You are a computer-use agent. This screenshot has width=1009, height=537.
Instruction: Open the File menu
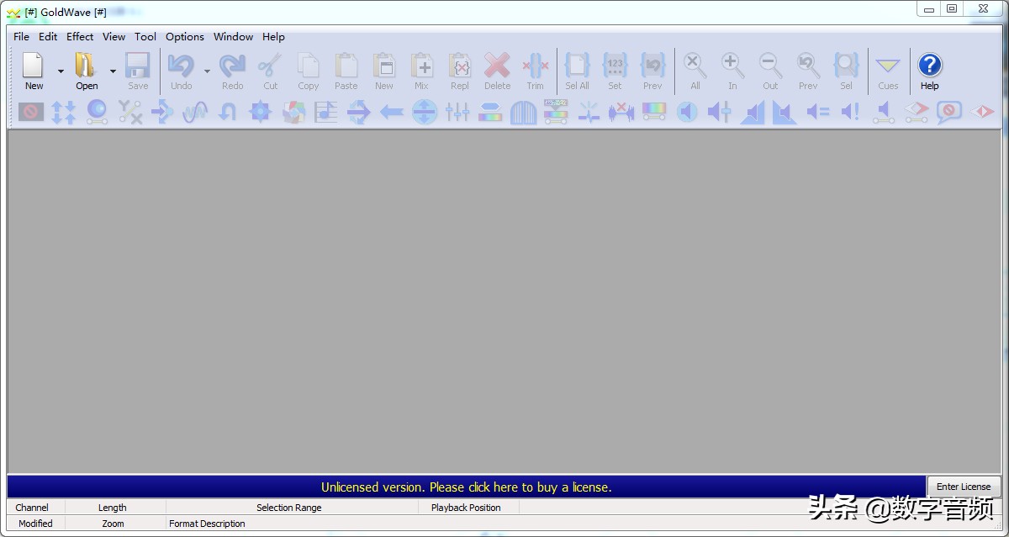21,37
